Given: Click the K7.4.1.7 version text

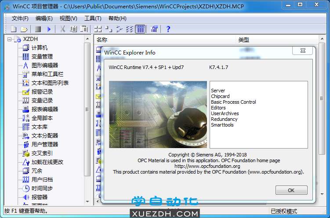Looking at the screenshot, I should click(219, 67).
